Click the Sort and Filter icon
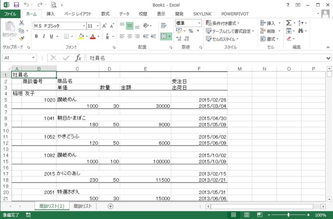The width and height of the screenshot is (333, 219). coord(301,23)
